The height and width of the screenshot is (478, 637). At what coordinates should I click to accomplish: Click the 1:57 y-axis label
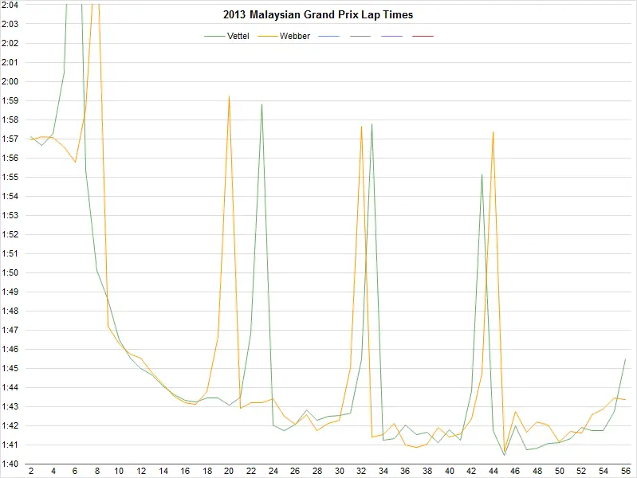10,139
